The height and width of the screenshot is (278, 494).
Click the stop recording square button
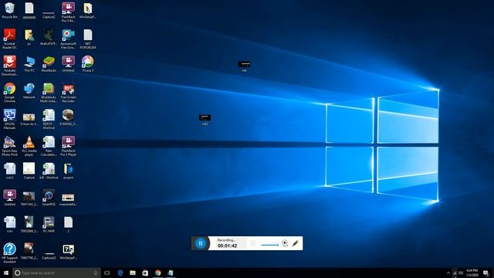pos(252,243)
